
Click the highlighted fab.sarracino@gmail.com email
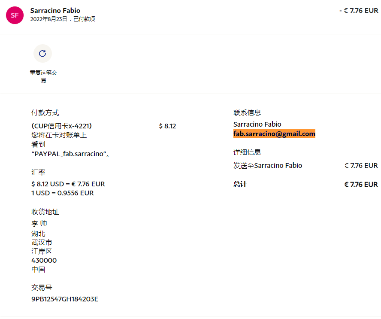click(x=274, y=134)
